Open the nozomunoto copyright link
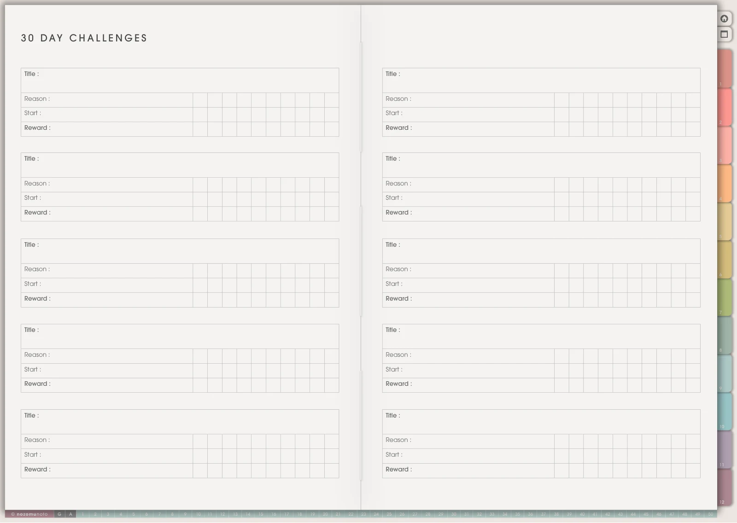This screenshot has height=523, width=737. (29, 514)
